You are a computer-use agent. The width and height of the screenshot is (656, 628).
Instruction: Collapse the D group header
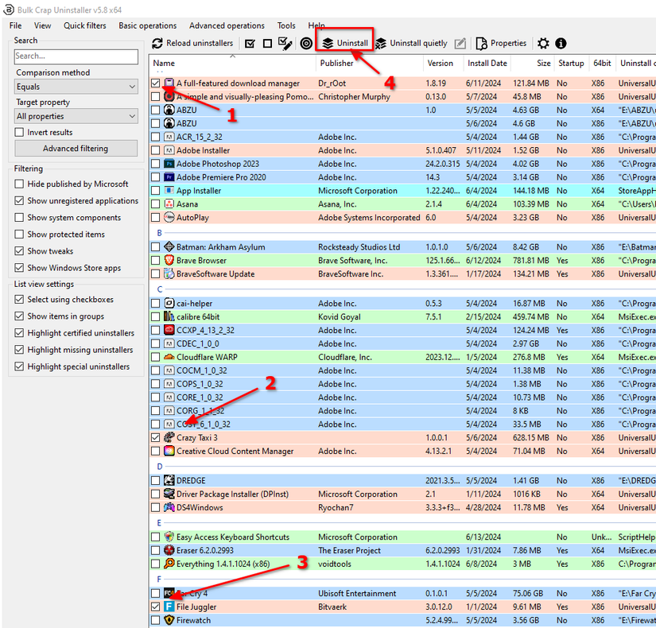point(159,467)
